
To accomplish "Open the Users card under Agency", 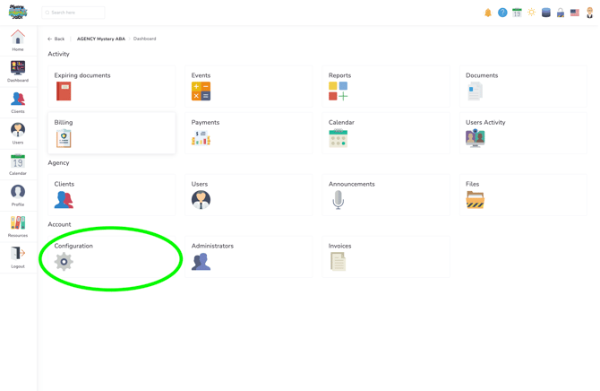I will point(249,195).
